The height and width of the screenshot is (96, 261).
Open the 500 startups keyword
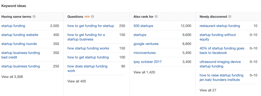coord(143,26)
